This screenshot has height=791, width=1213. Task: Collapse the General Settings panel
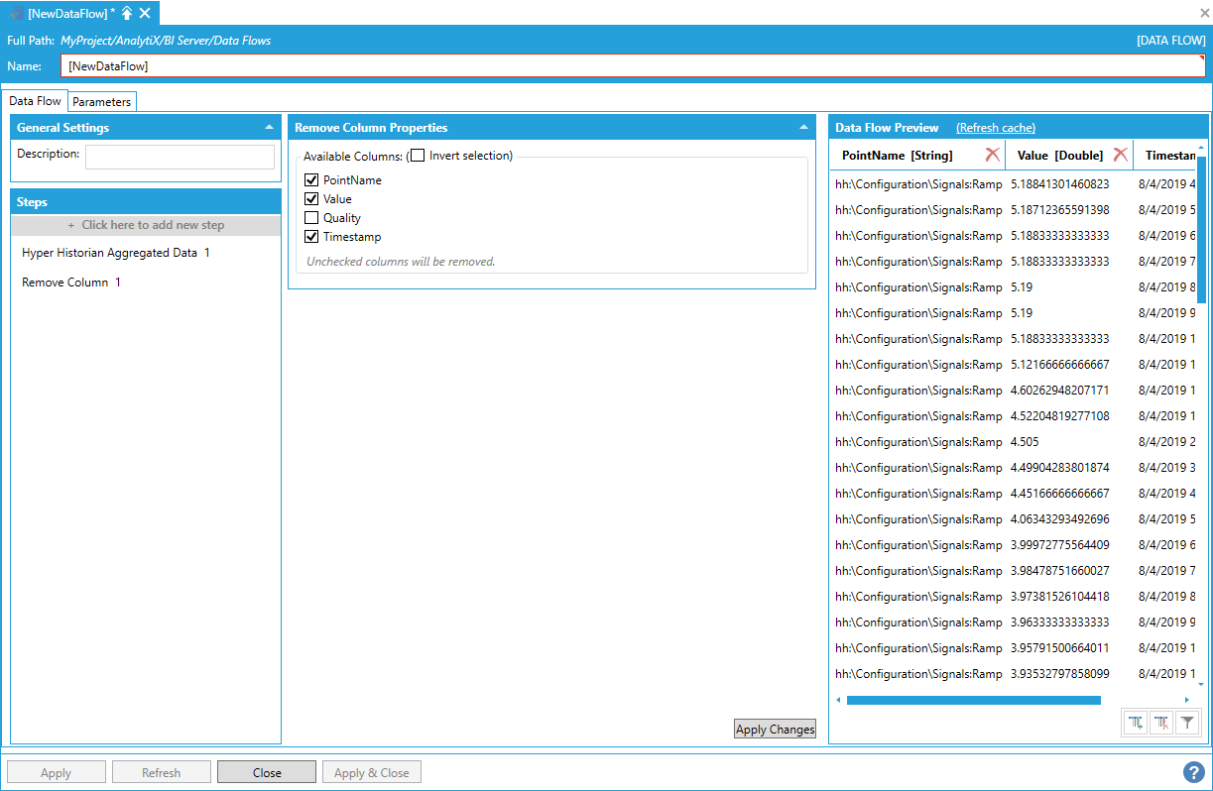click(x=269, y=128)
